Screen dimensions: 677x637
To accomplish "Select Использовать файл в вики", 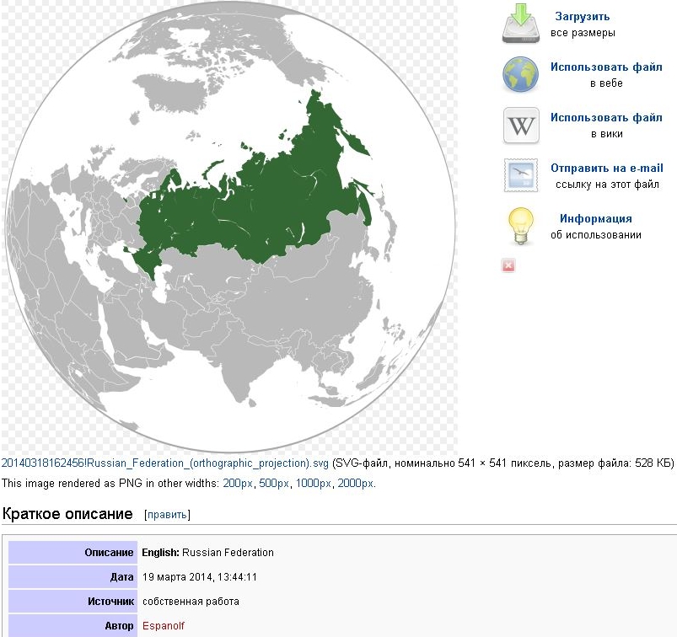I will [x=606, y=117].
